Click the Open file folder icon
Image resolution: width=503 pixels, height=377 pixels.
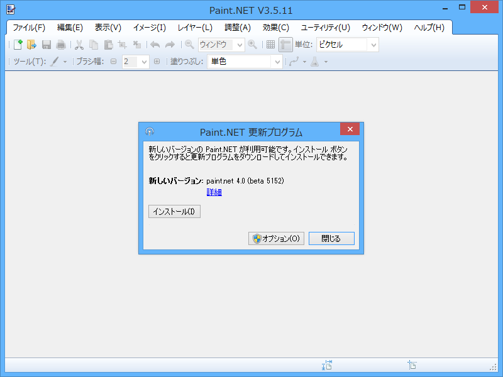click(x=31, y=45)
